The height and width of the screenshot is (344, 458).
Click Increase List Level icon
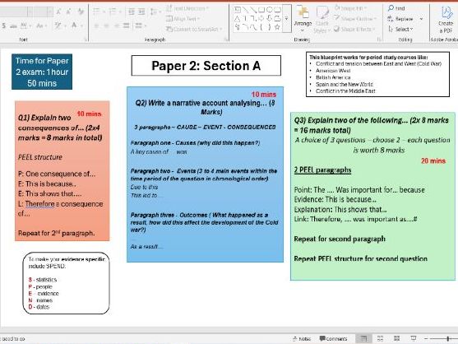[141, 12]
